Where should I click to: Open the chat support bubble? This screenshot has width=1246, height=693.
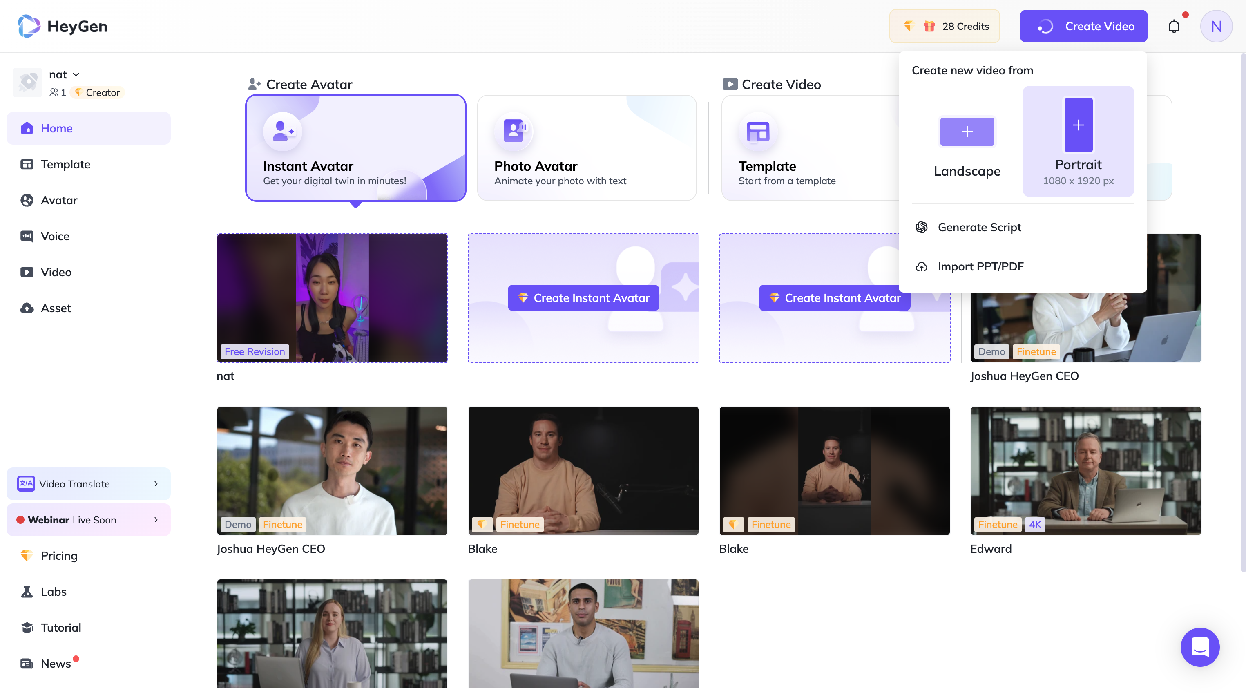pos(1199,647)
